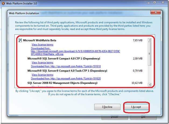This screenshot has width=169, height=124.
Task: Open download link with LinkId=191620
Action: pyautogui.click(x=66, y=78)
